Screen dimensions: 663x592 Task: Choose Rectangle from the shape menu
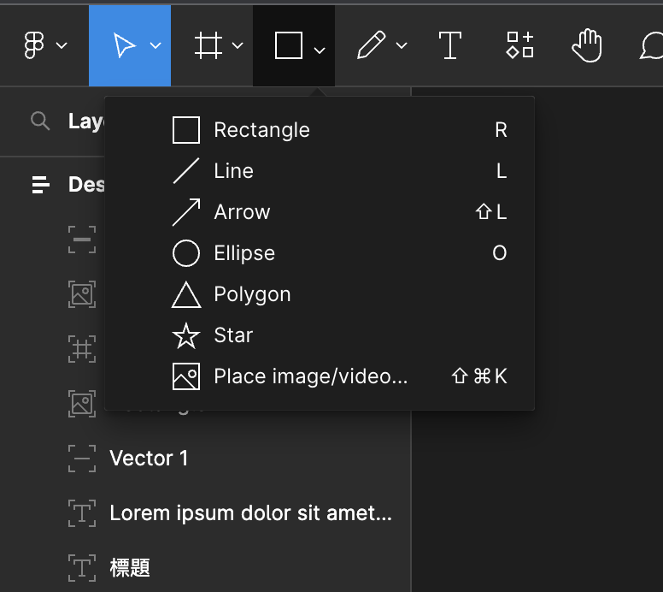[x=261, y=130]
